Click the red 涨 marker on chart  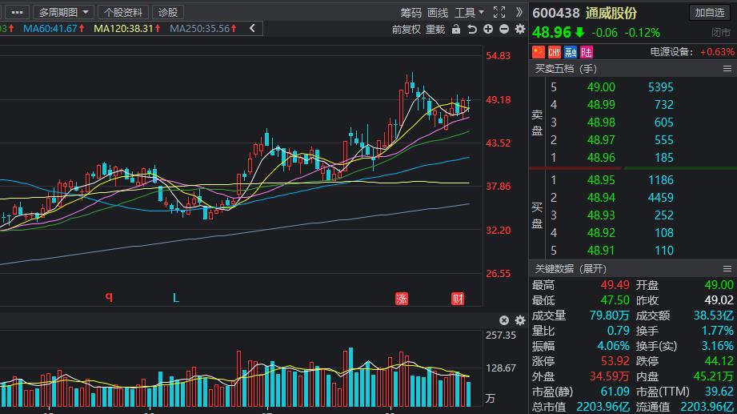point(402,299)
